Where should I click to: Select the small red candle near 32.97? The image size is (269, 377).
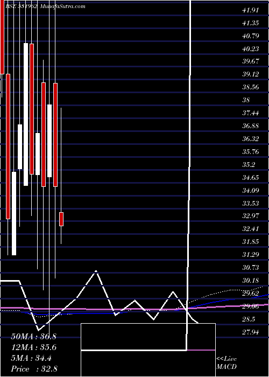[x=61, y=219]
